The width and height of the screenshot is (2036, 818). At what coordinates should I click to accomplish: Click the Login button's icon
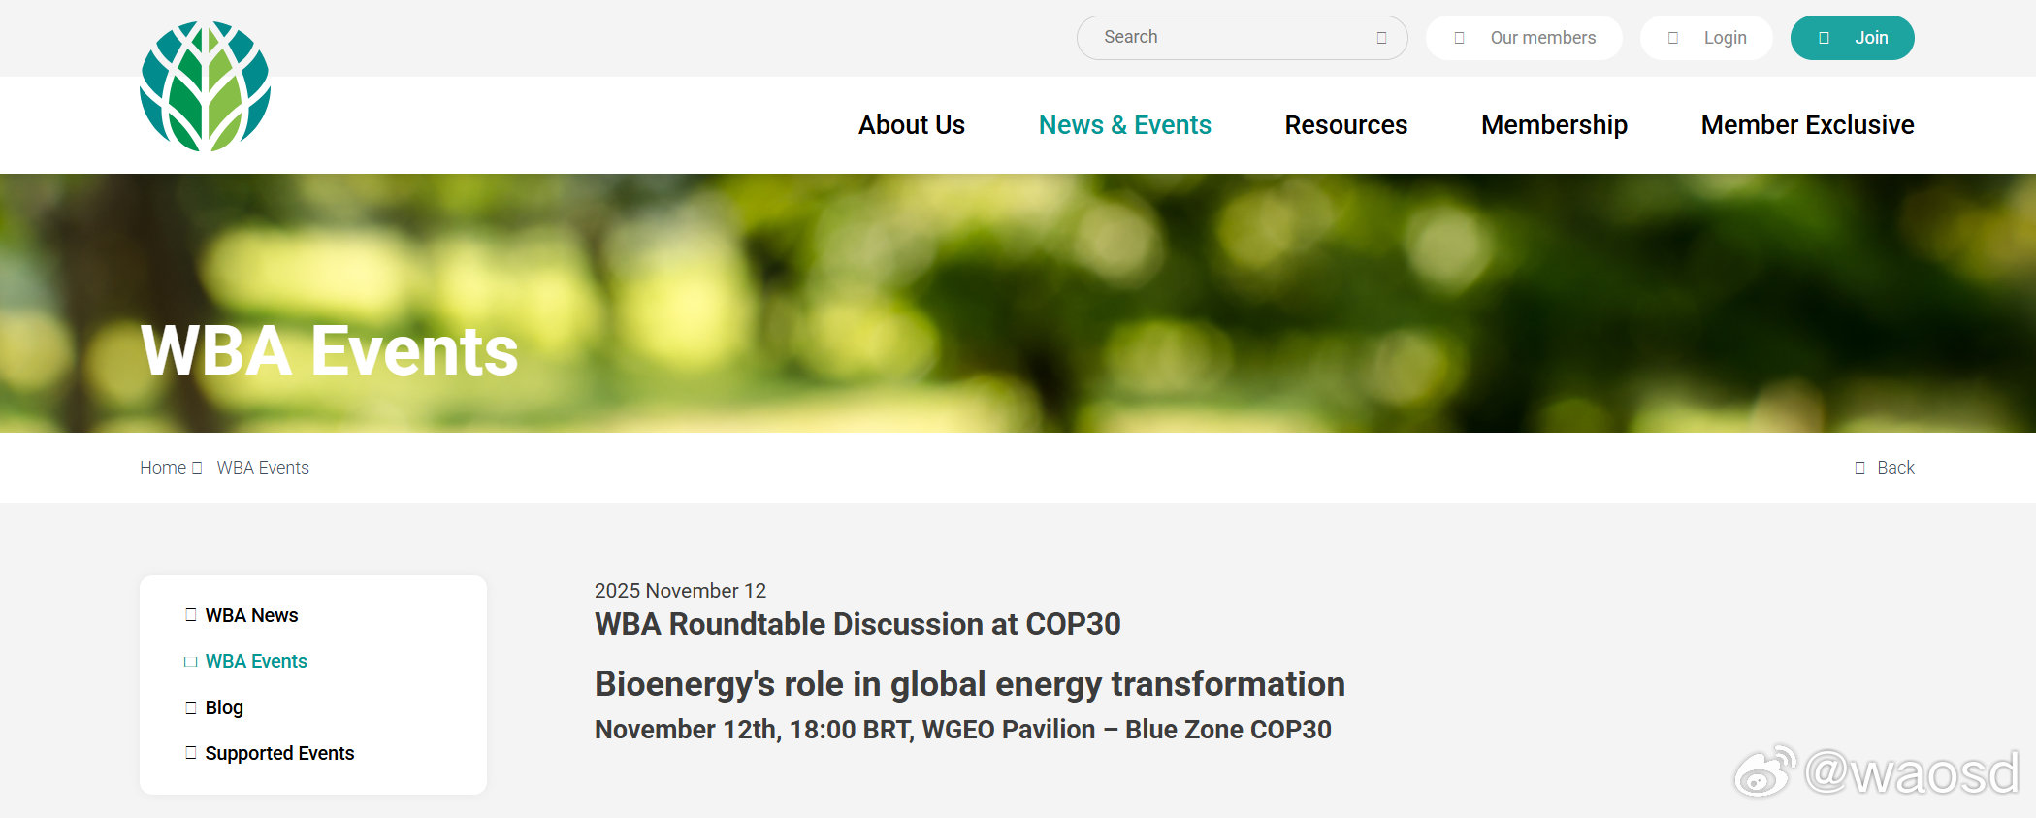(1672, 38)
